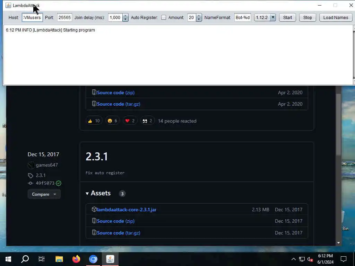Open the Compare dropdown button
This screenshot has width=355, height=266.
pos(44,194)
